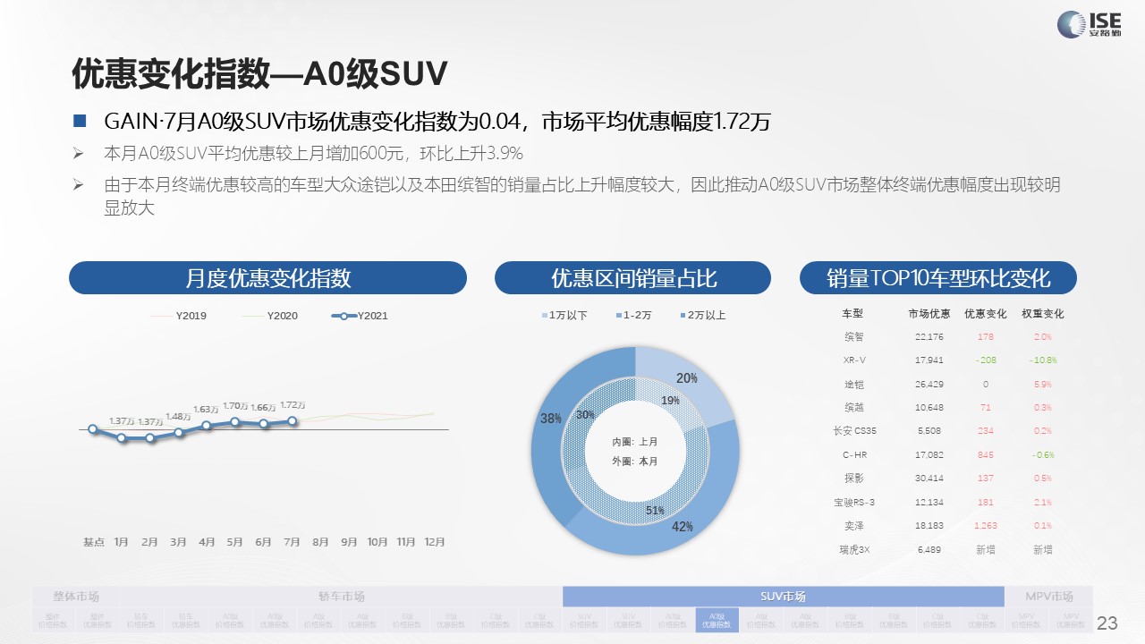Click the 优惠变化 column header
This screenshot has height=644, width=1145.
985,314
